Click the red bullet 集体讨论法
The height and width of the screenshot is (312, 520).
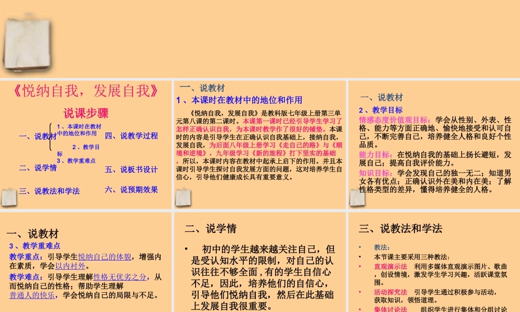tap(391, 309)
